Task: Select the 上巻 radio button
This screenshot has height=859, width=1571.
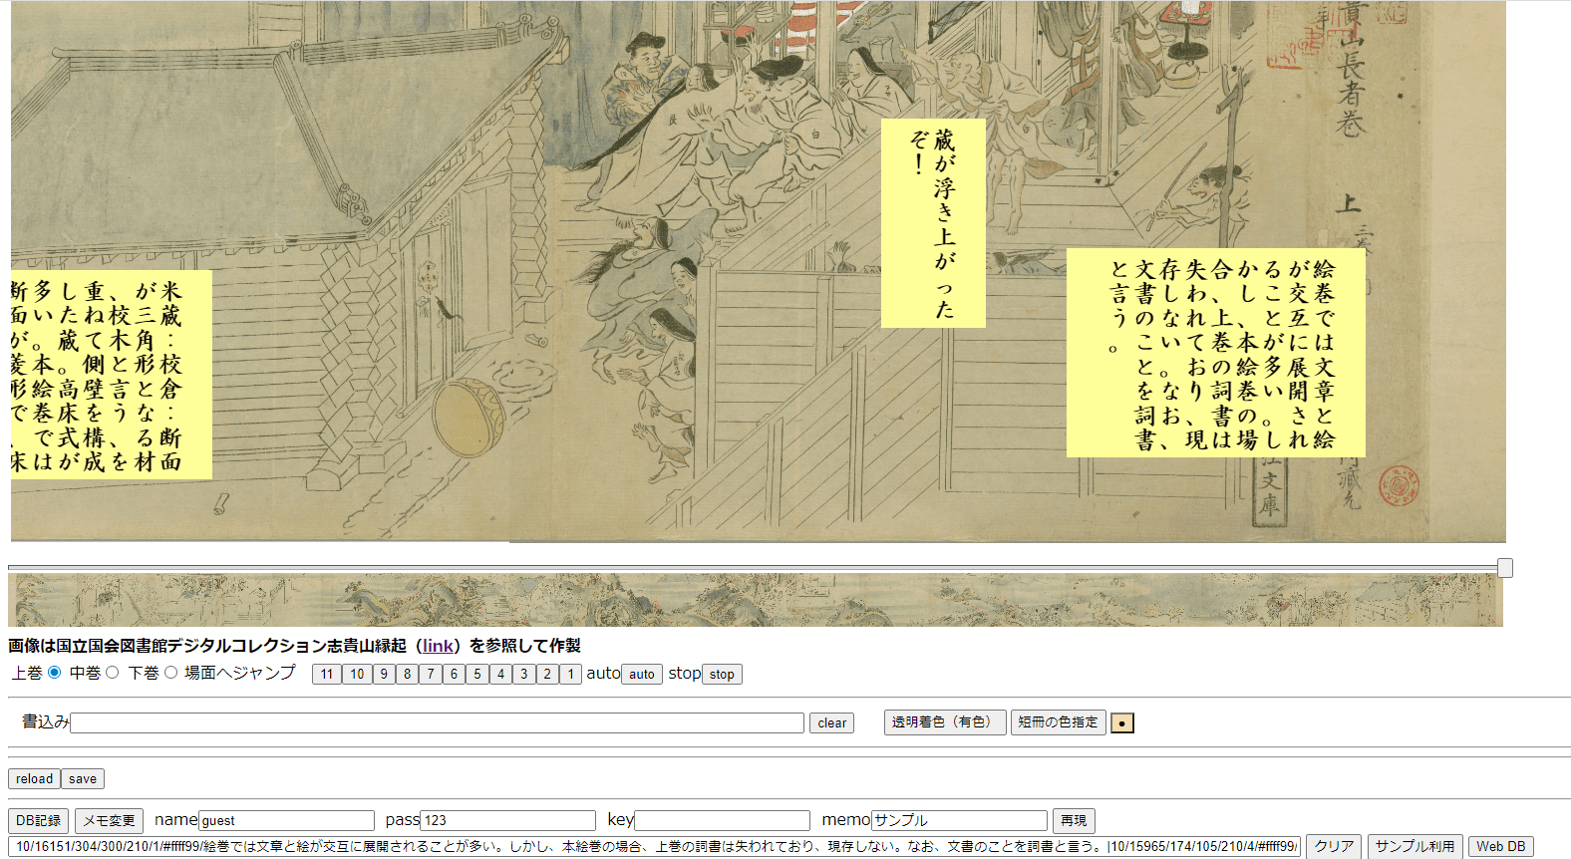Action: click(x=55, y=673)
